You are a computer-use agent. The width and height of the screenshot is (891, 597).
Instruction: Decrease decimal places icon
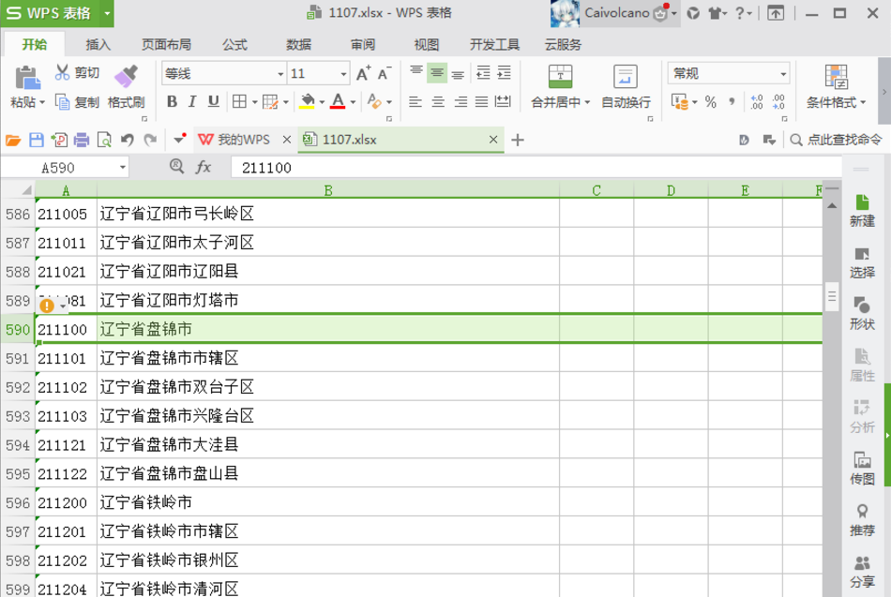coord(778,102)
